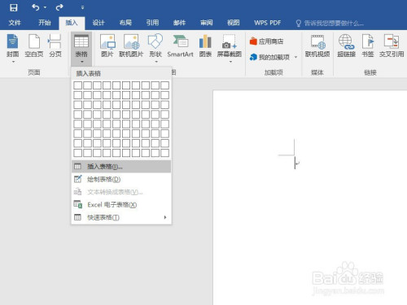The height and width of the screenshot is (305, 407).
Task: Open the 应用商店 add-in store
Action: (266, 41)
